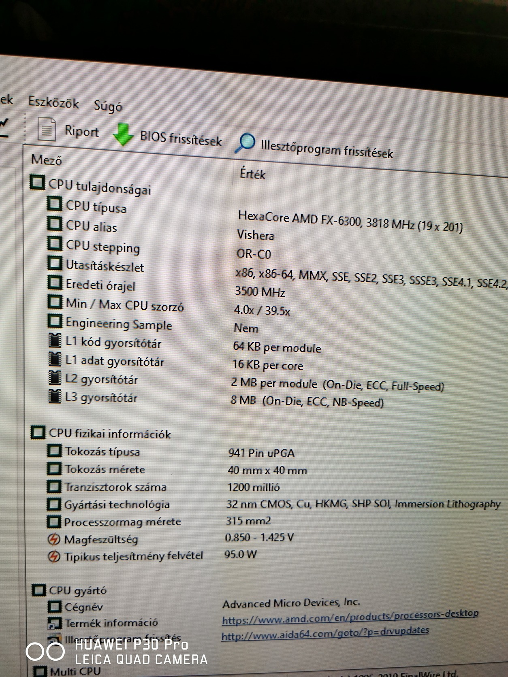Click the 8 MB (On-Die, ECC, NB-Speed) value
Viewport: 508px width, 677px height.
tap(307, 401)
